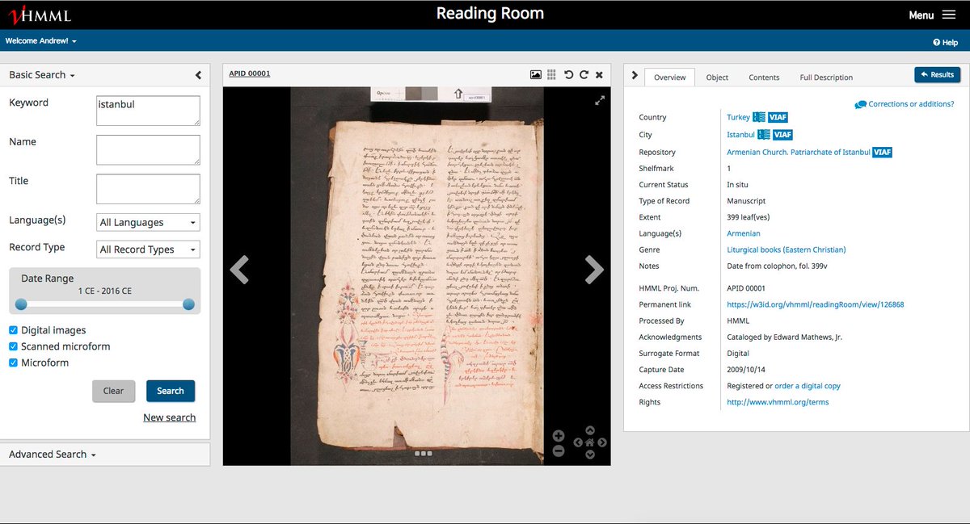Open the Istanbul city link
Image resolution: width=970 pixels, height=524 pixels.
[741, 135]
